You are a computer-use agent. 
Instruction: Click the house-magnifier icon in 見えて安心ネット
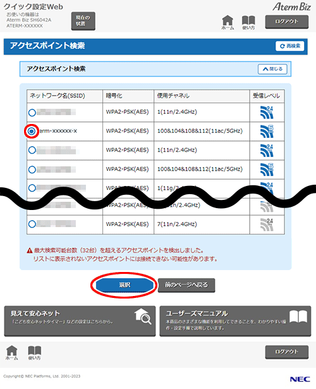[x=143, y=316]
